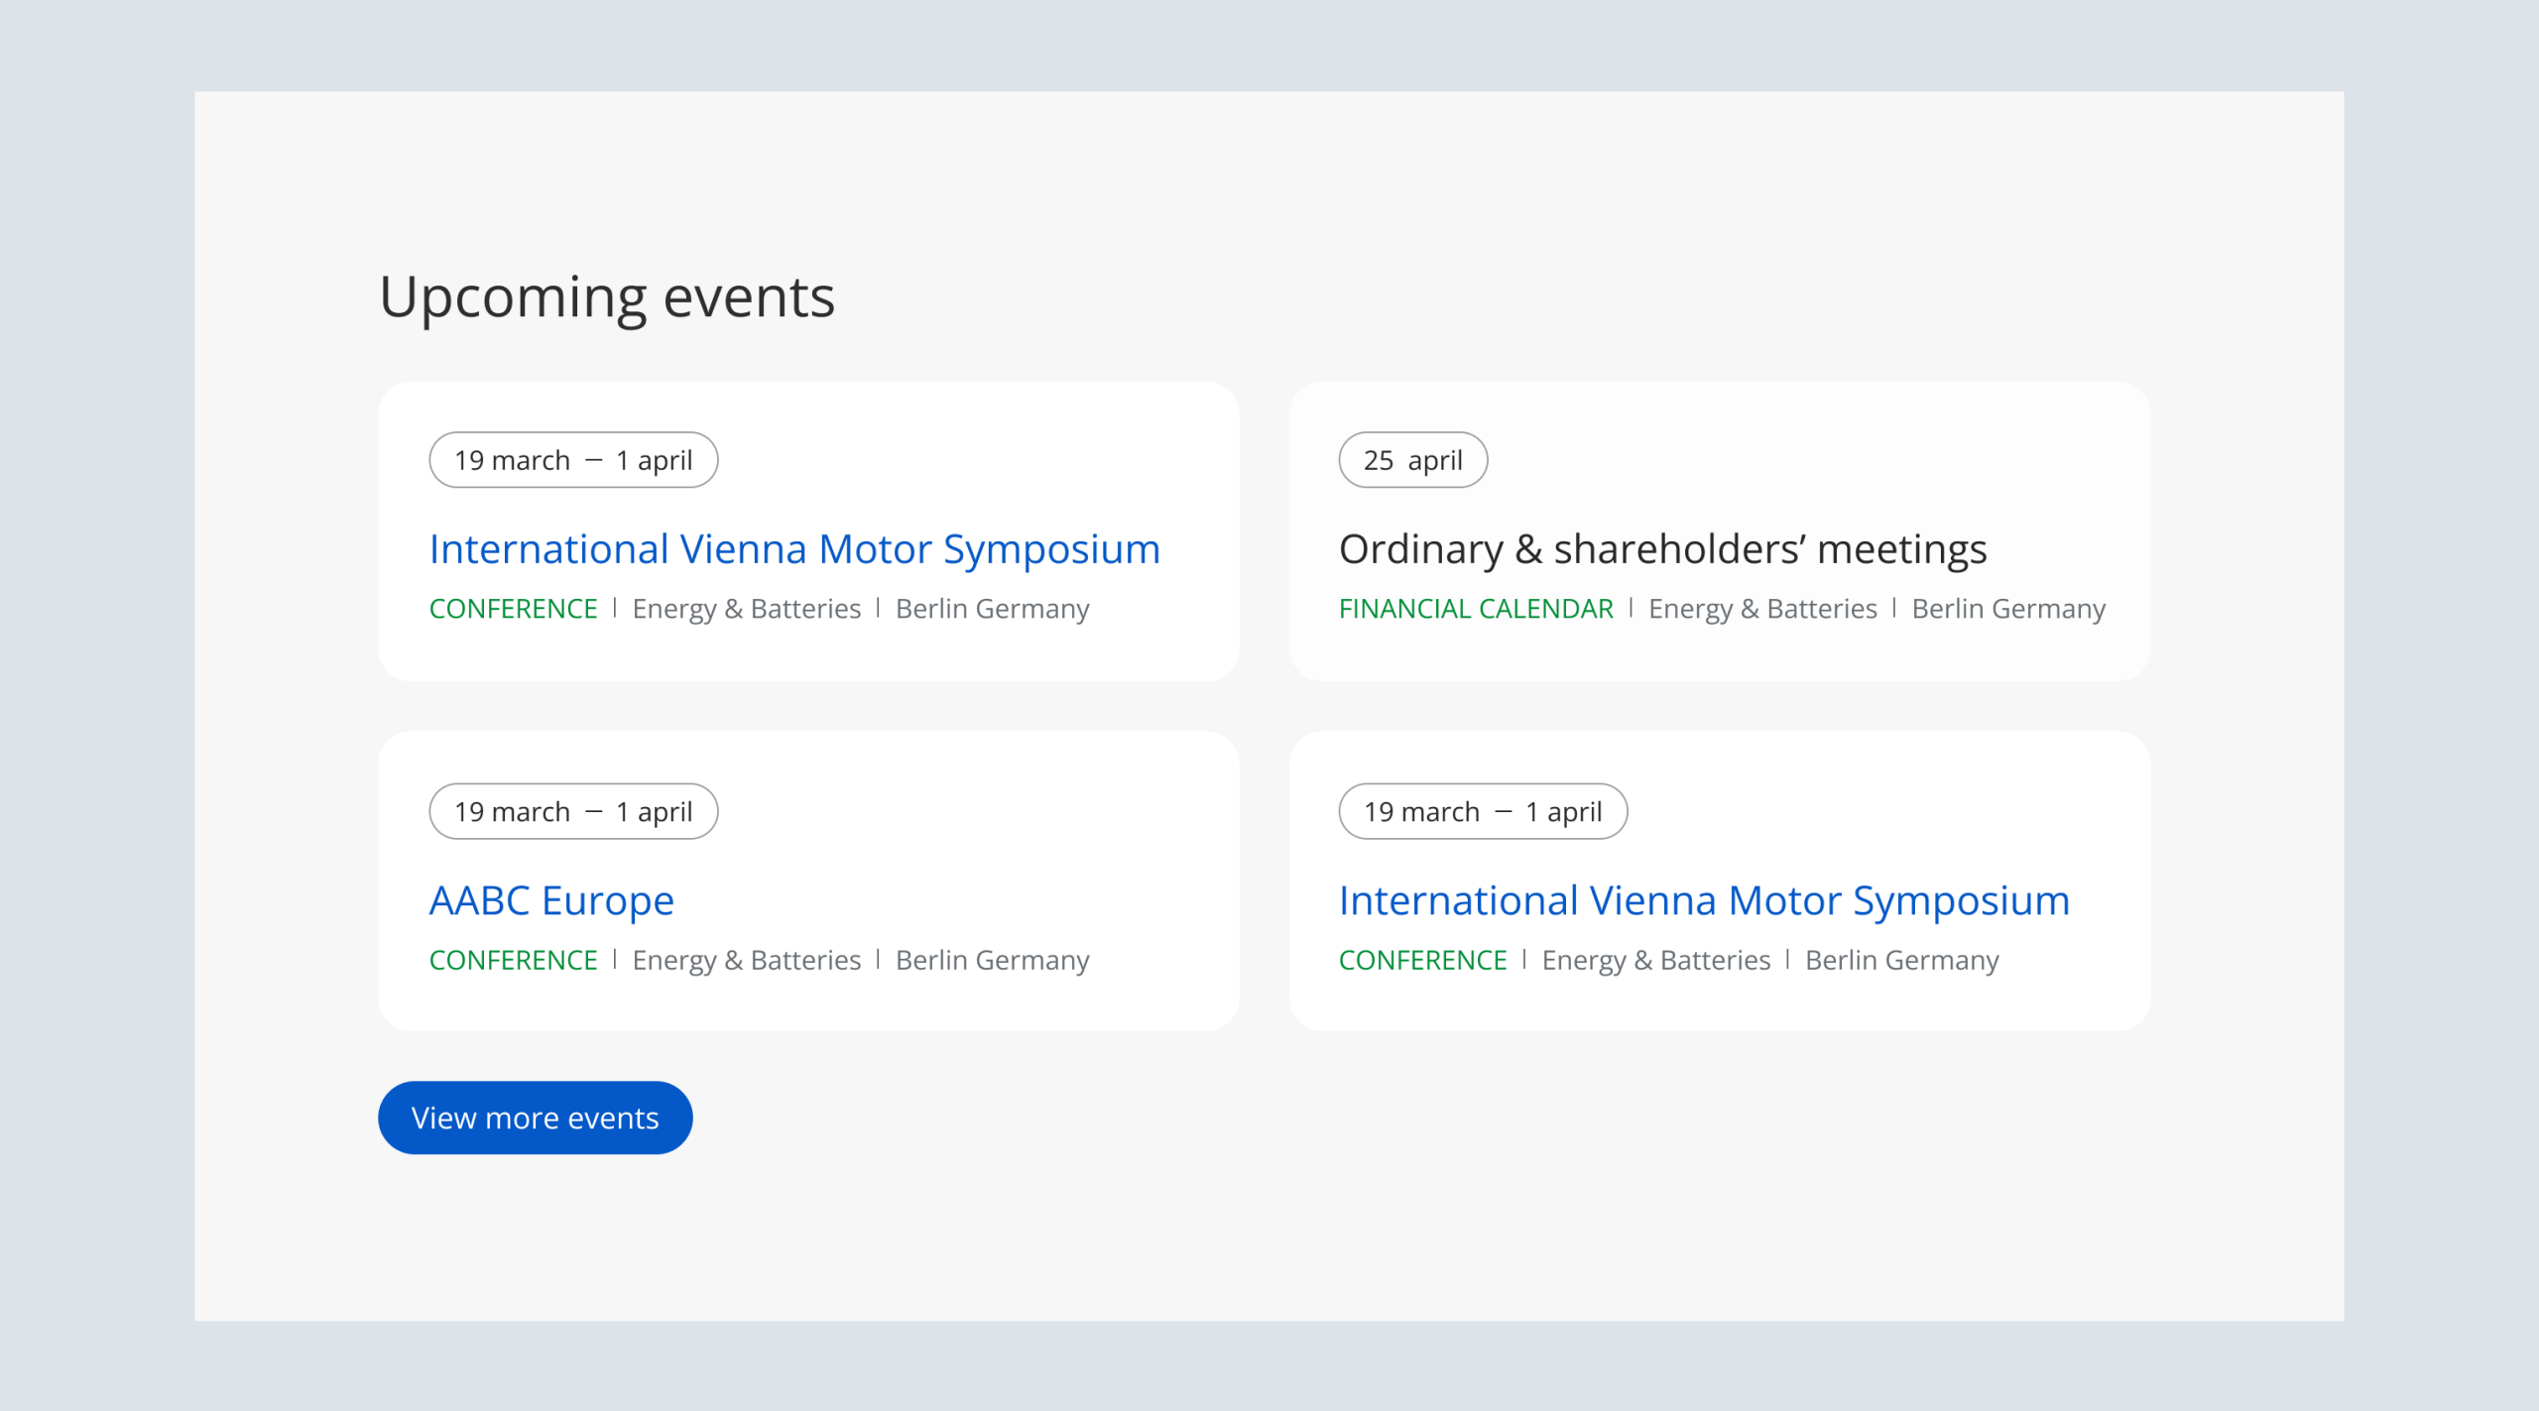This screenshot has width=2539, height=1411.
Task: Open top-left International Vienna Motor Symposium link
Action: 794,549
